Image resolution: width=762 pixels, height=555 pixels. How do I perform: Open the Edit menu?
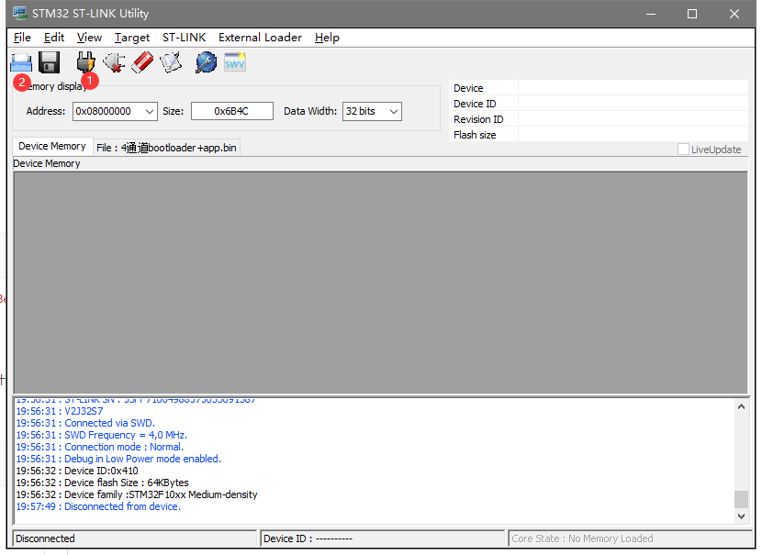tap(54, 38)
